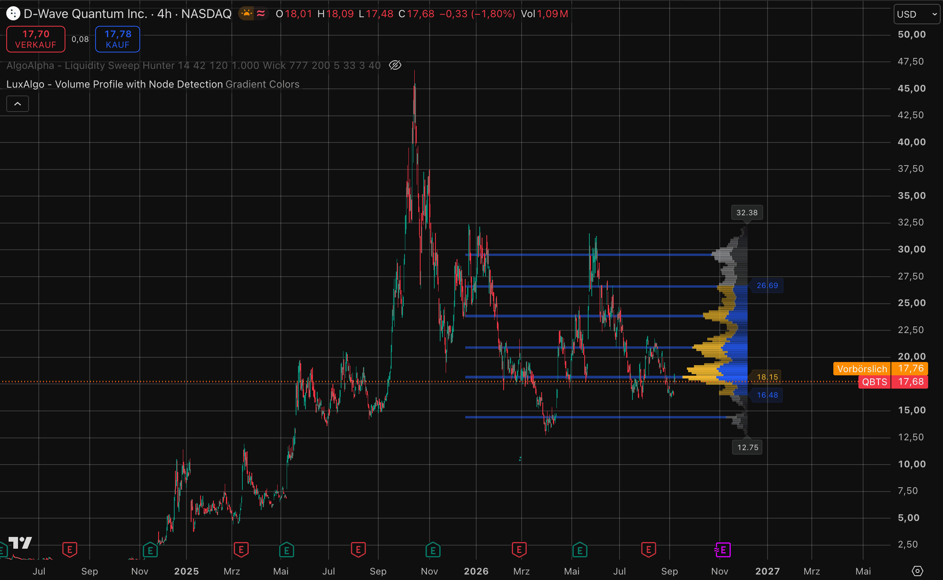Click the low value L 17,48
This screenshot has width=943, height=580.
[376, 14]
